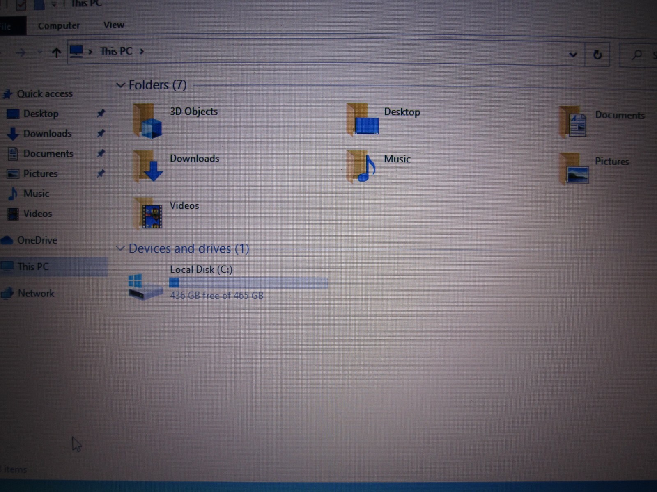
Task: Click the search magnifier icon
Action: point(637,55)
